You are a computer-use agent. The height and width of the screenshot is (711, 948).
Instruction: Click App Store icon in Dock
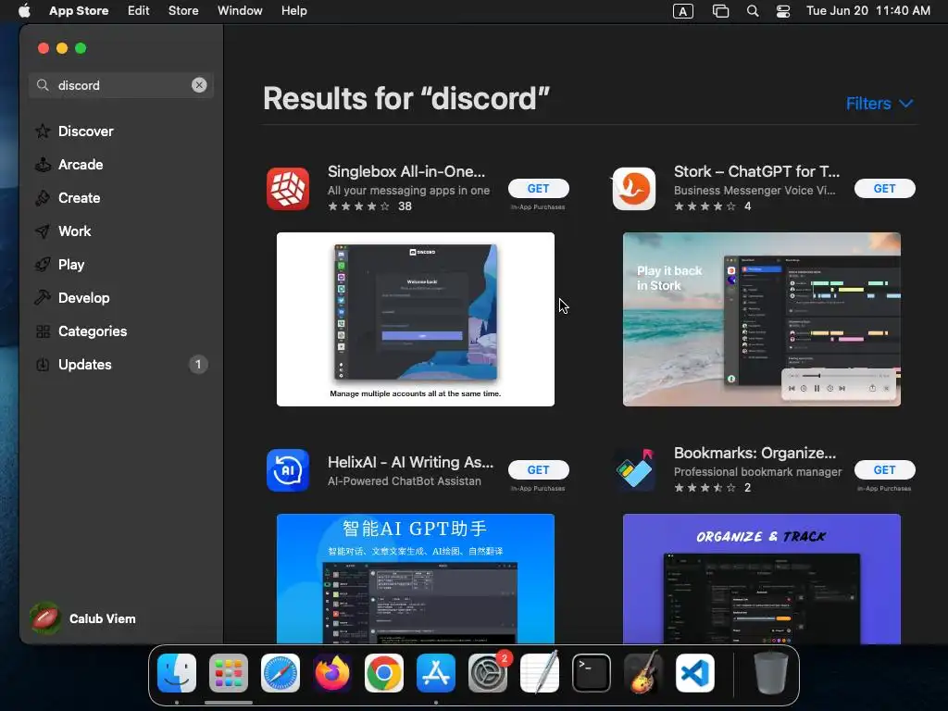point(436,673)
